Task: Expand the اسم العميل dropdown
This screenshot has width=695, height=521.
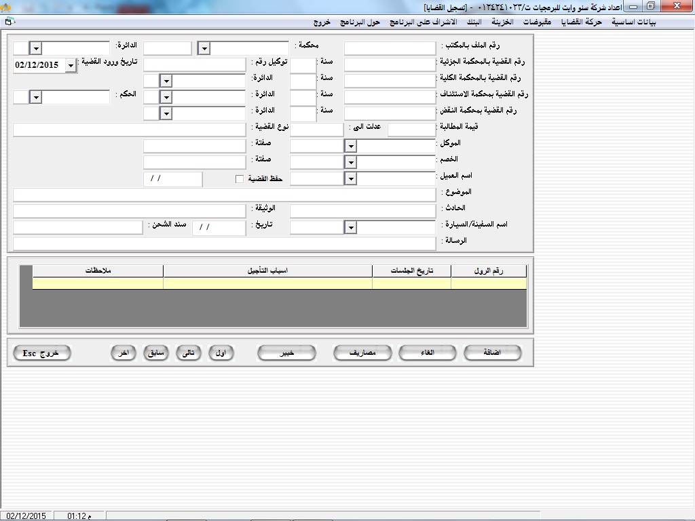Action: pyautogui.click(x=350, y=179)
